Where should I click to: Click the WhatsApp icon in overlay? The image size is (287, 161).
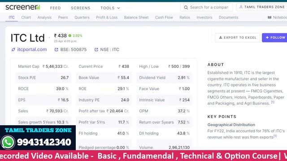pos(8,142)
